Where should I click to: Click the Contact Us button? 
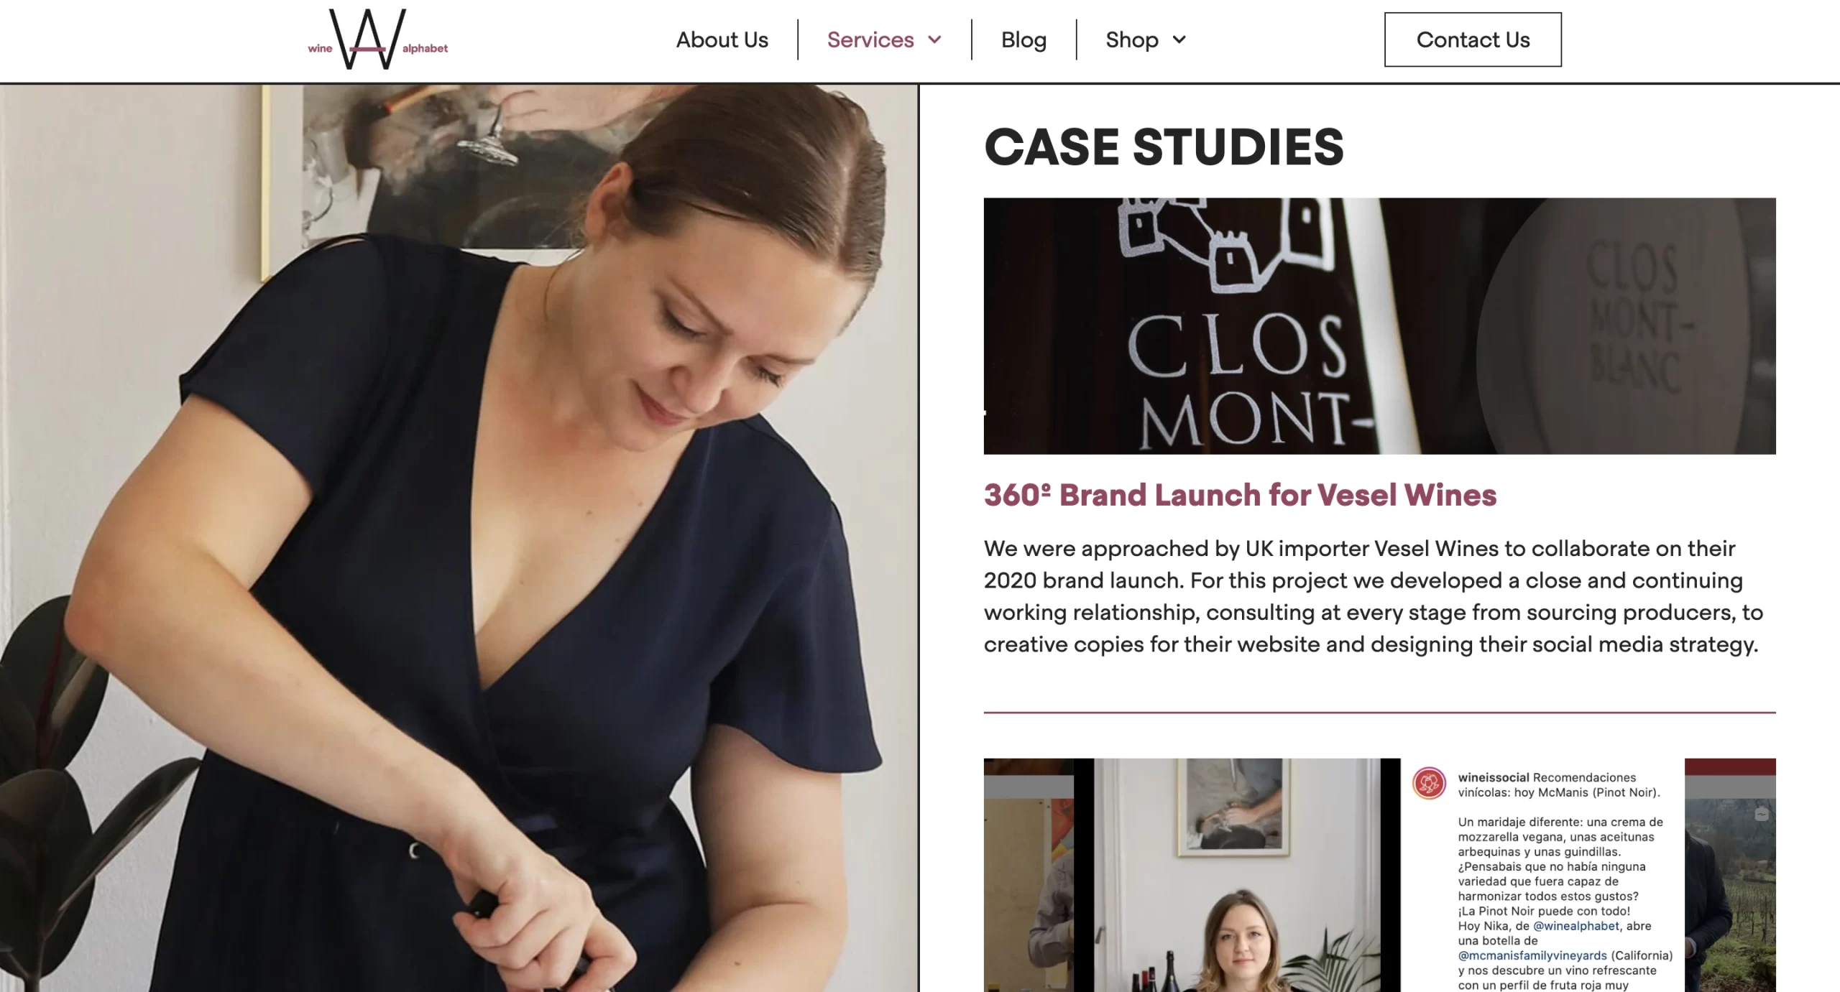1473,40
